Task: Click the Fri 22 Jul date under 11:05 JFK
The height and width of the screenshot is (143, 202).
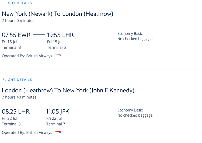Action: coord(54,118)
